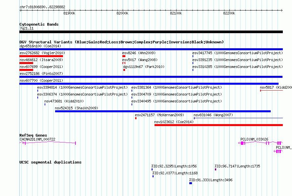
Task: Click the nsv524315 (Shaikh2009) label
Action: (x=76, y=108)
